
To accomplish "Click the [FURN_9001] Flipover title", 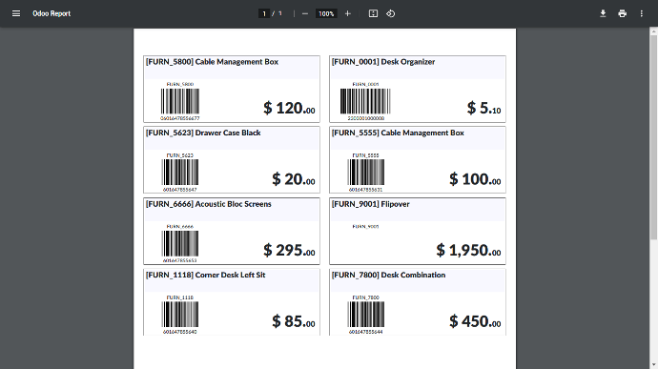I will tap(371, 204).
